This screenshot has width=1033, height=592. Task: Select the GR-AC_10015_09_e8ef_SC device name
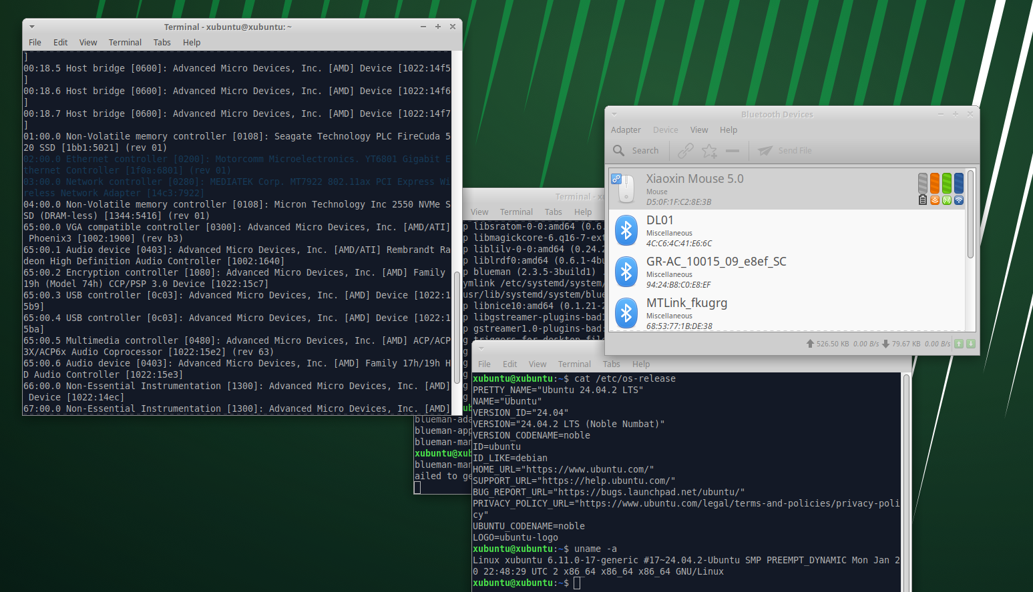[716, 262]
